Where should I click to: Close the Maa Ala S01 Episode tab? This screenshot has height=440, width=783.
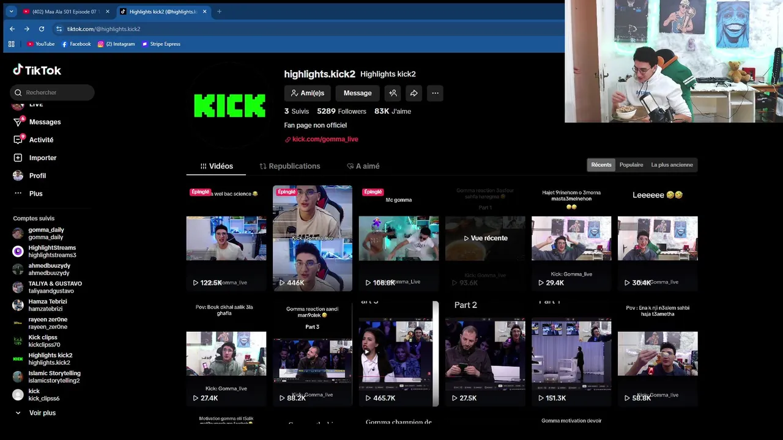point(107,12)
